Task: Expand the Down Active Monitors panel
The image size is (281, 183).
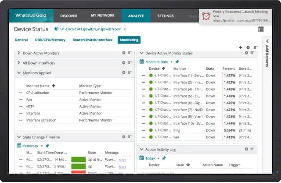Action: click(x=19, y=53)
